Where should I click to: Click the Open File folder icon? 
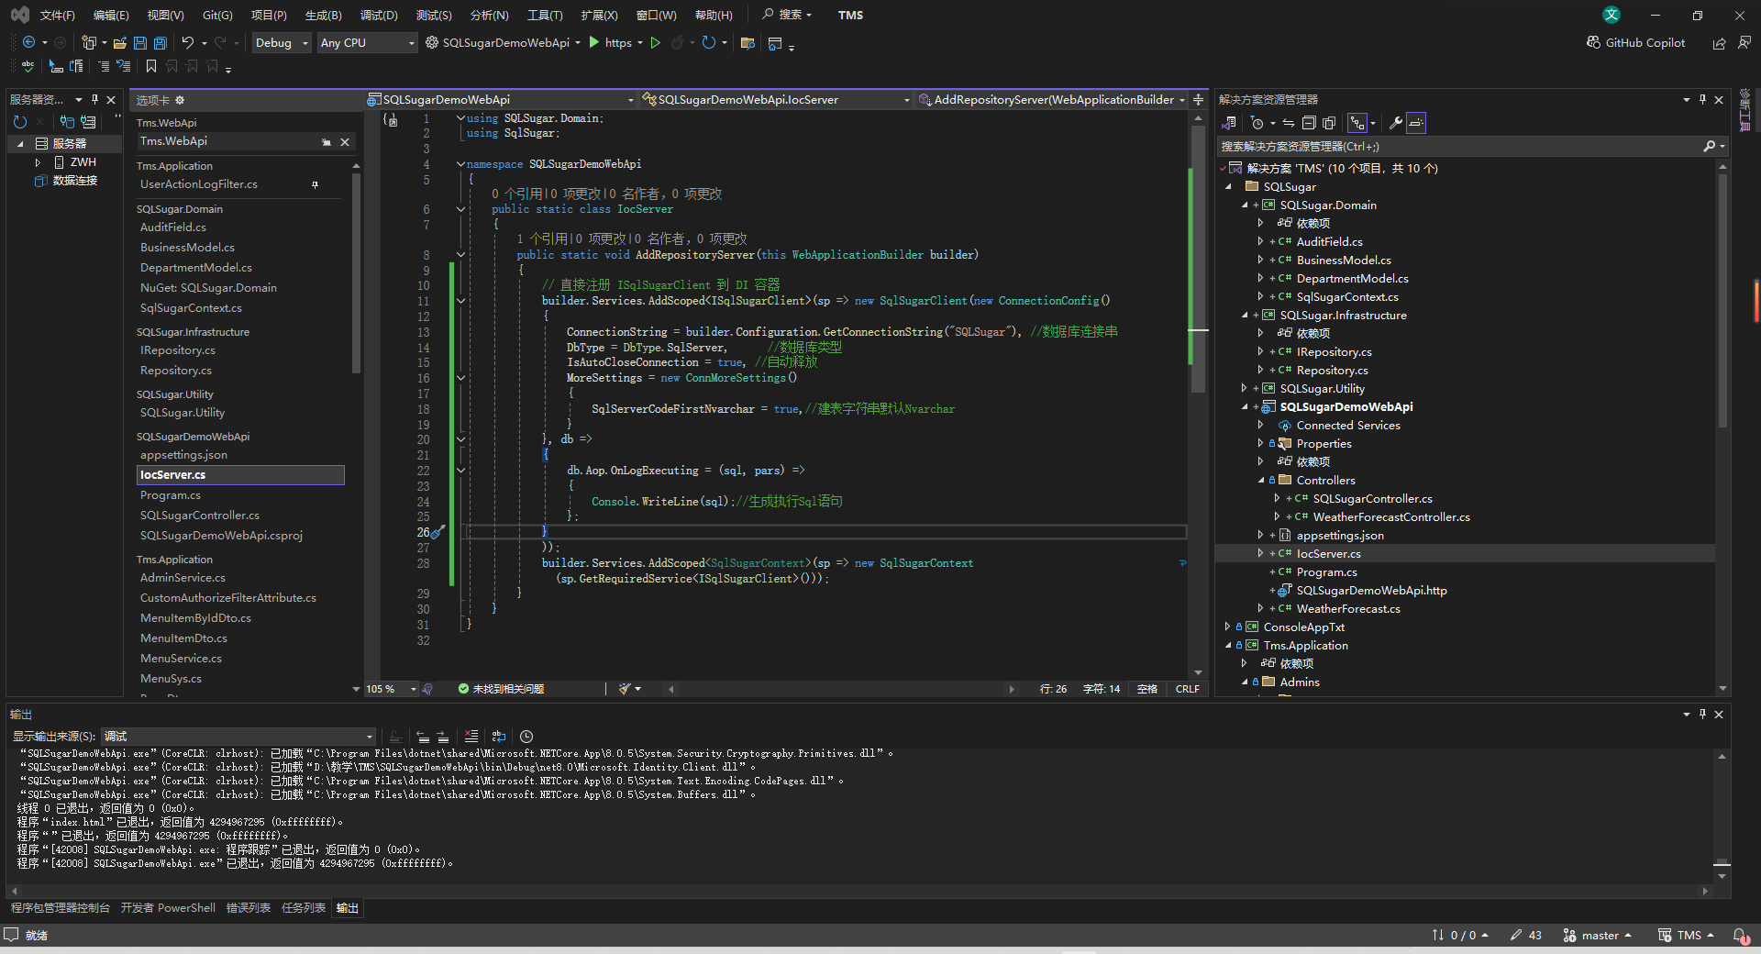120,43
